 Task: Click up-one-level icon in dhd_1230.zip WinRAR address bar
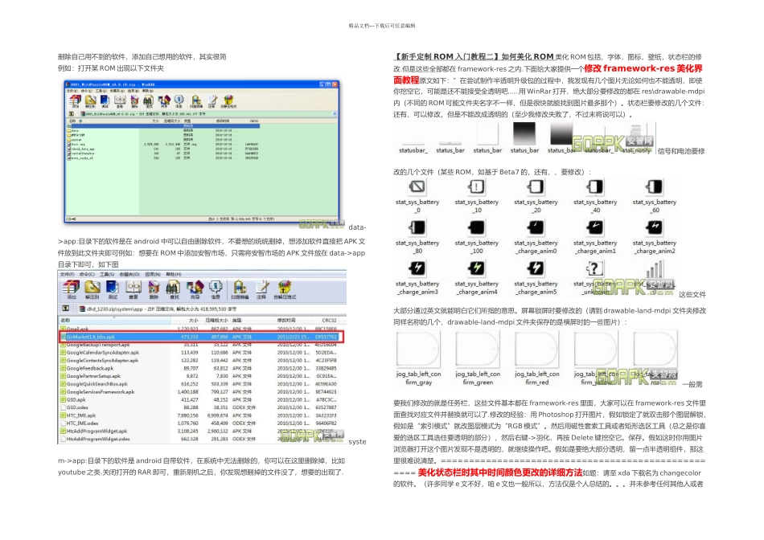(65, 309)
